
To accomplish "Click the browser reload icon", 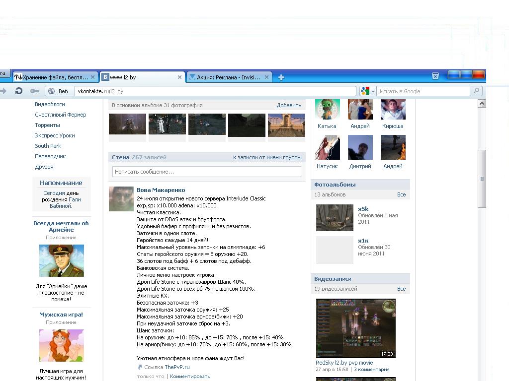I will click(x=19, y=91).
